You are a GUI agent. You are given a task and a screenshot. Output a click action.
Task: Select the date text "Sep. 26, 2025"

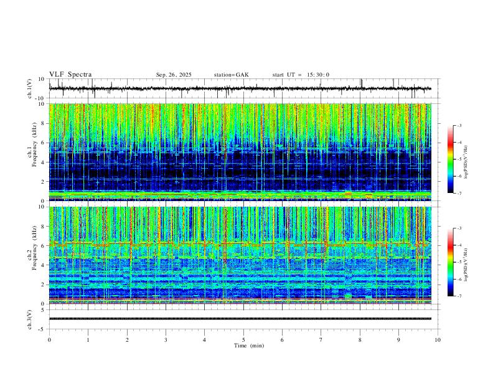tap(174, 75)
